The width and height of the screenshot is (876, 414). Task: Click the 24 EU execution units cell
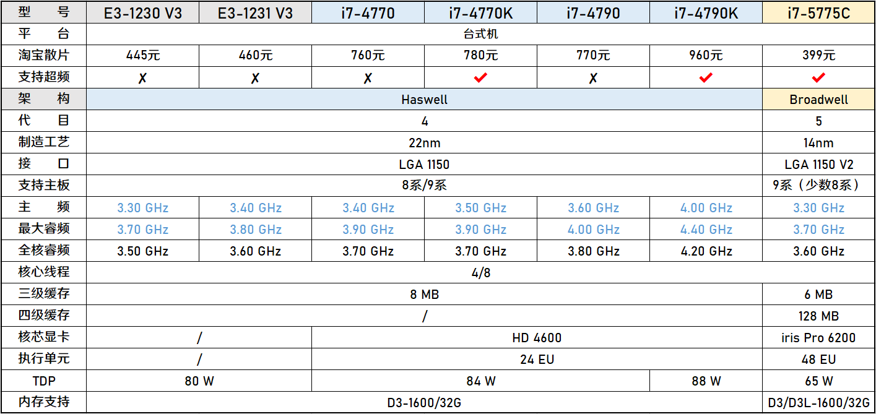click(537, 360)
